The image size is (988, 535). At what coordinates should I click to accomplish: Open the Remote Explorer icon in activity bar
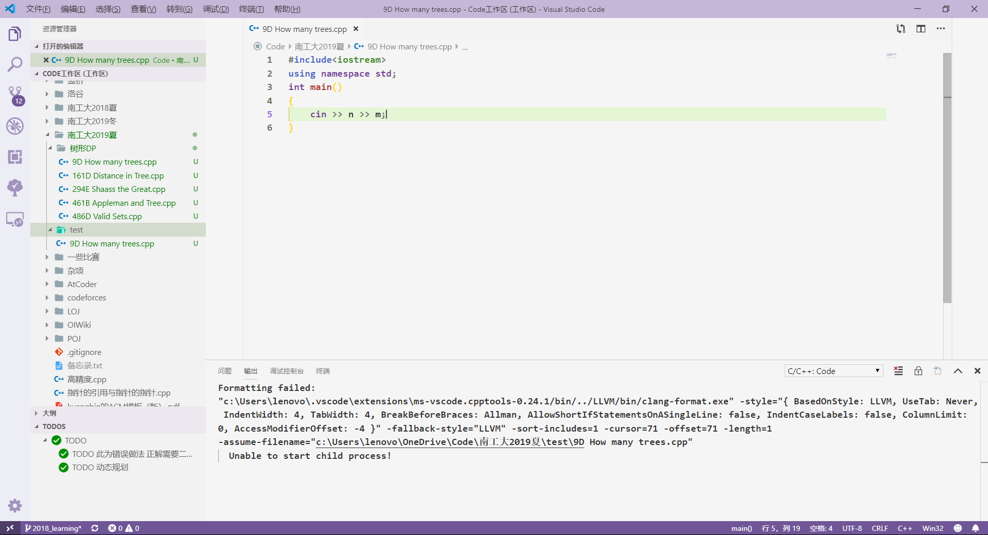point(15,220)
